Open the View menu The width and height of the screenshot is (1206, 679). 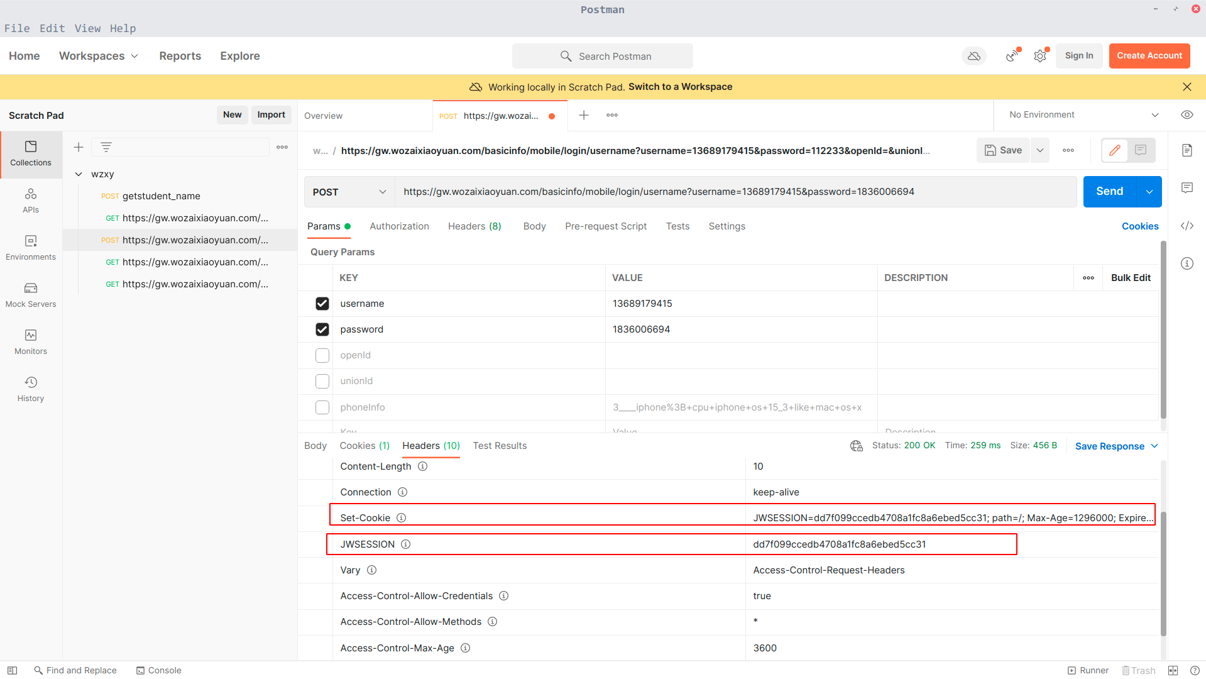click(87, 28)
